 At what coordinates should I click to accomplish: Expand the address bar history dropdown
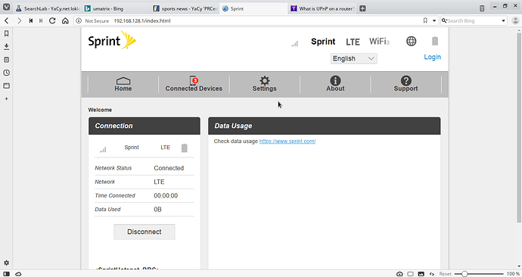[x=434, y=20]
